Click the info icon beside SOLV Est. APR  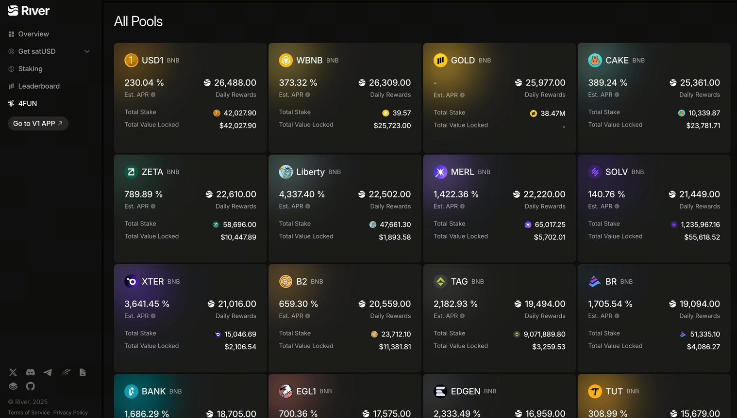(x=617, y=207)
